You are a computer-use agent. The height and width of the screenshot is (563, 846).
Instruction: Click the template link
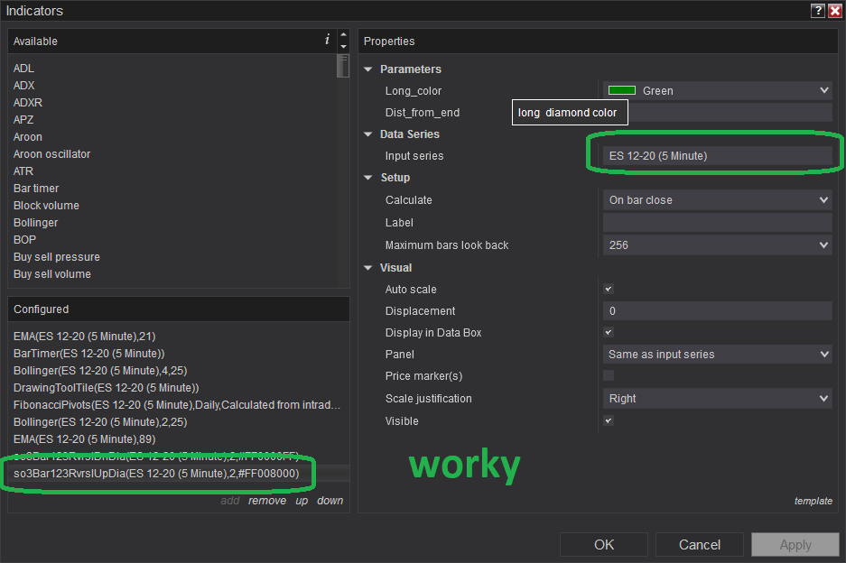813,501
